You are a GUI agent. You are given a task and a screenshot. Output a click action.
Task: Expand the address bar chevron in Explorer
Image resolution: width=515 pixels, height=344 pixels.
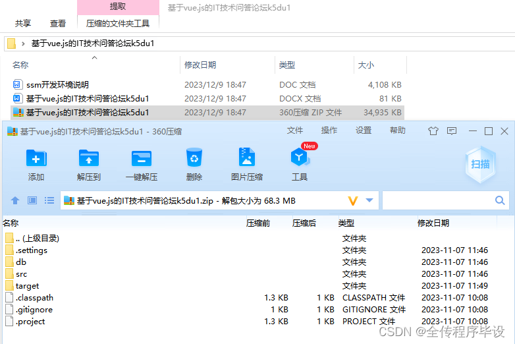tap(23, 43)
